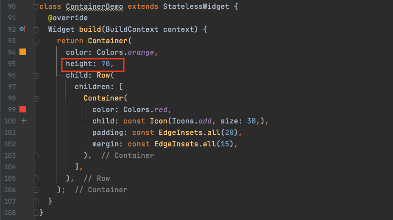Open the red color swatch in the gutter
The width and height of the screenshot is (393, 220).
(23, 109)
